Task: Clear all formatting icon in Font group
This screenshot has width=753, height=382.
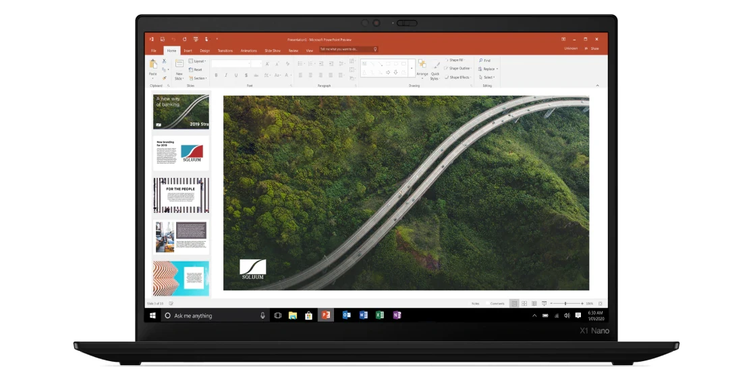Action: [287, 64]
